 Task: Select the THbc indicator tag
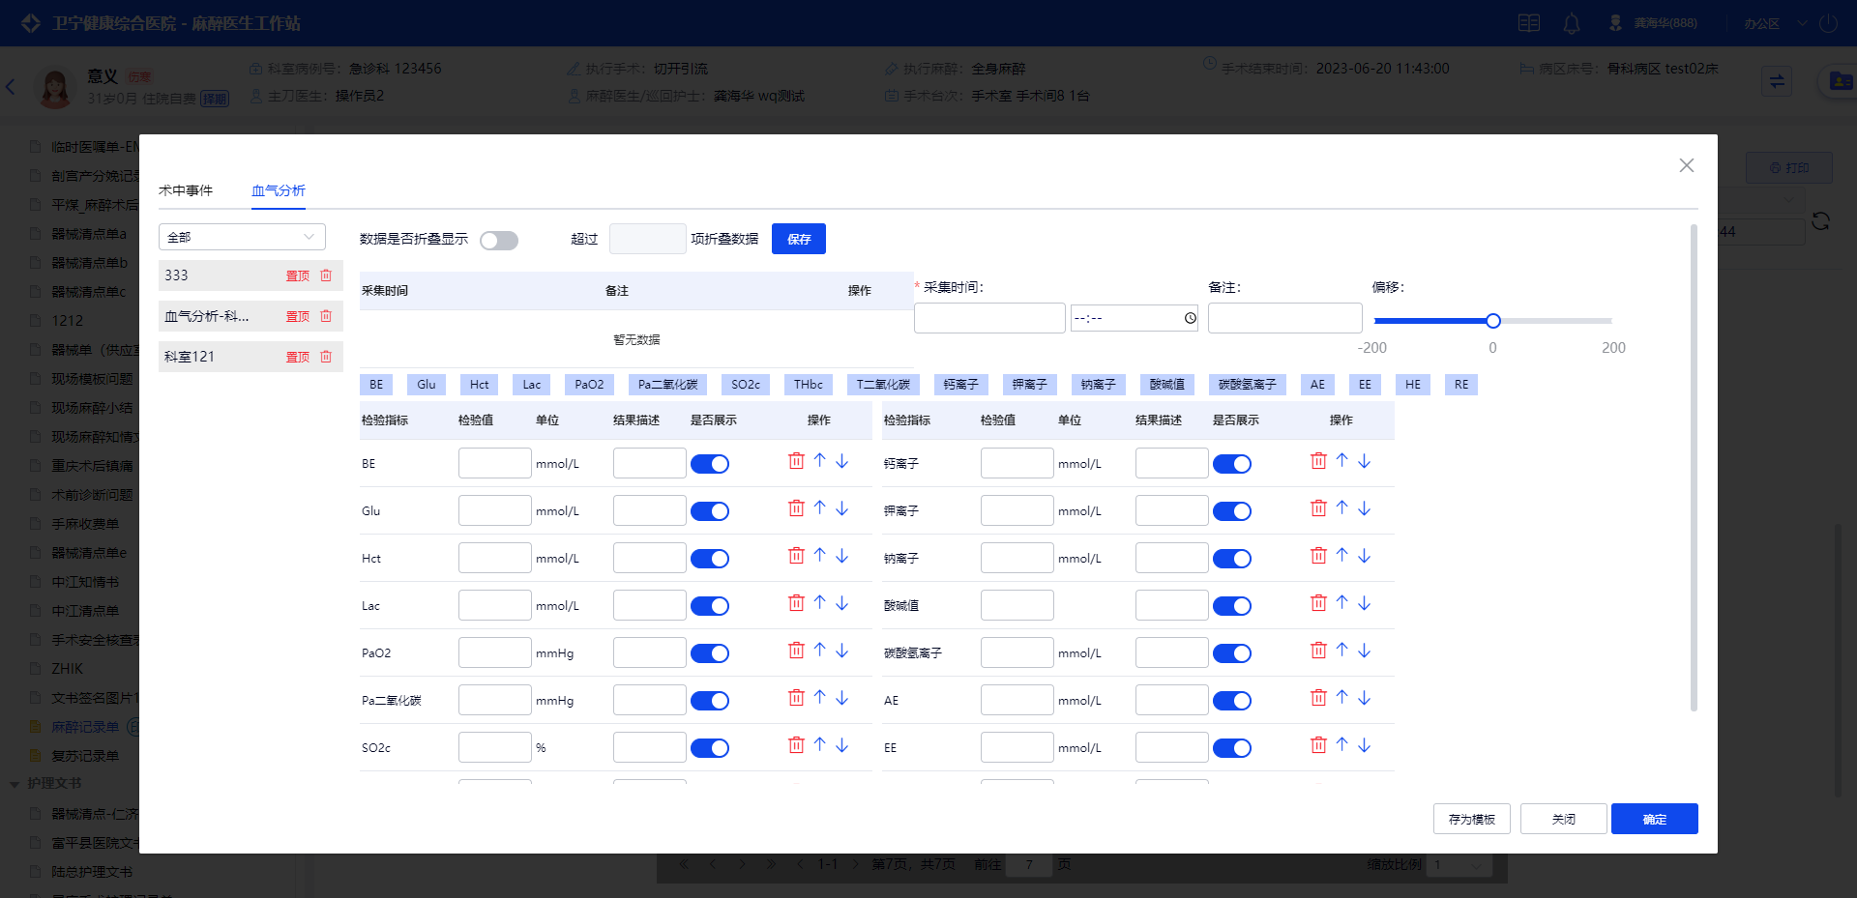(x=809, y=385)
